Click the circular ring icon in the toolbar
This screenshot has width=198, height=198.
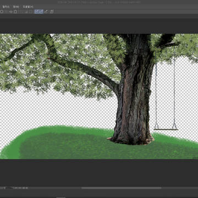click(2, 12)
